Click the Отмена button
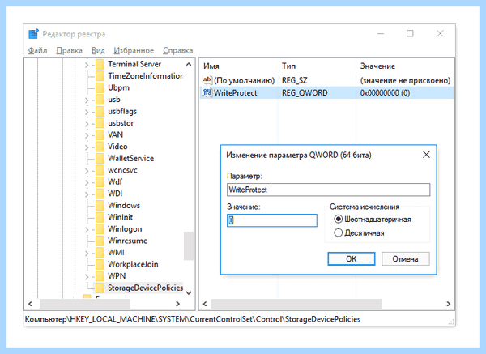486x354 pixels. 406,259
